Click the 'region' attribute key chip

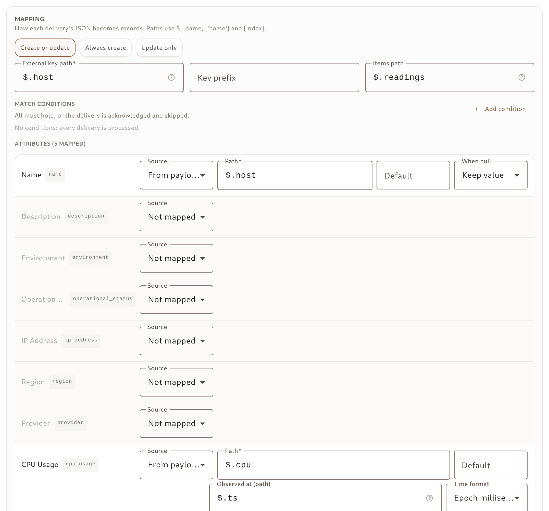tap(62, 382)
